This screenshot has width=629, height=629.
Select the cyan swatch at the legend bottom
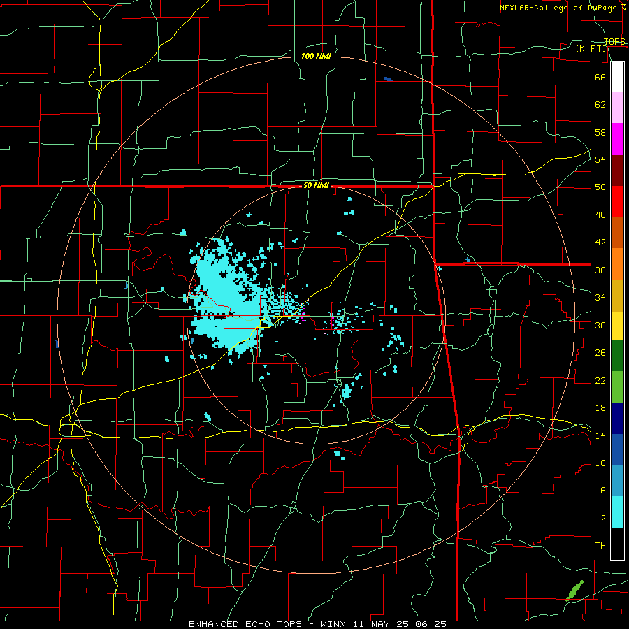click(617, 512)
